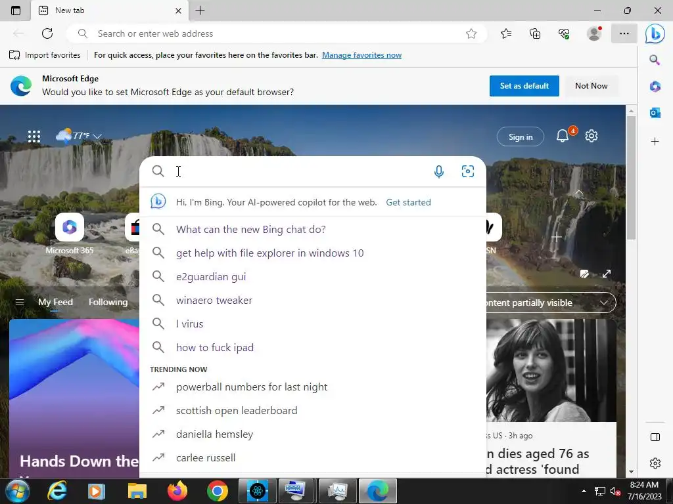Select get help with file explorer suggestion
The width and height of the screenshot is (673, 504).
pos(313,253)
